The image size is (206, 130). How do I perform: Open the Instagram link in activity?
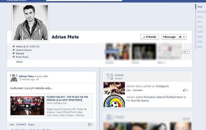pyautogui.click(x=162, y=86)
